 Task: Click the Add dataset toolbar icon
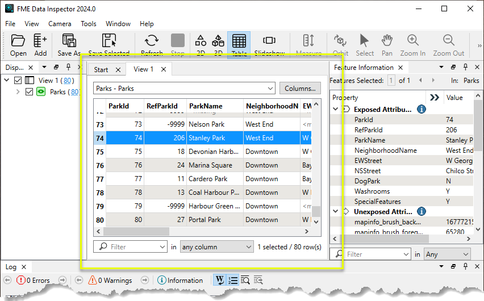tap(40, 44)
